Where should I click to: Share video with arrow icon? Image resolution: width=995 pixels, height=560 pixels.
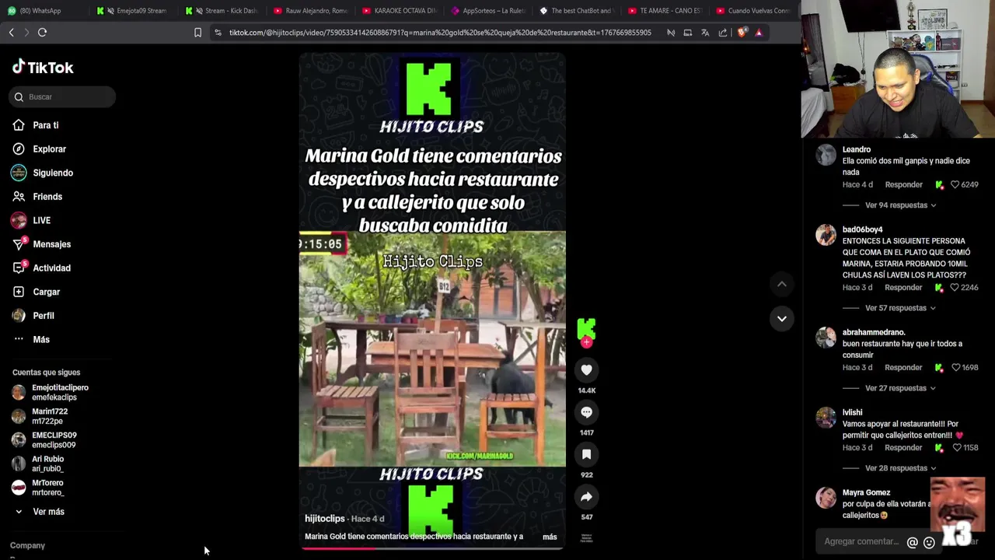pyautogui.click(x=586, y=496)
